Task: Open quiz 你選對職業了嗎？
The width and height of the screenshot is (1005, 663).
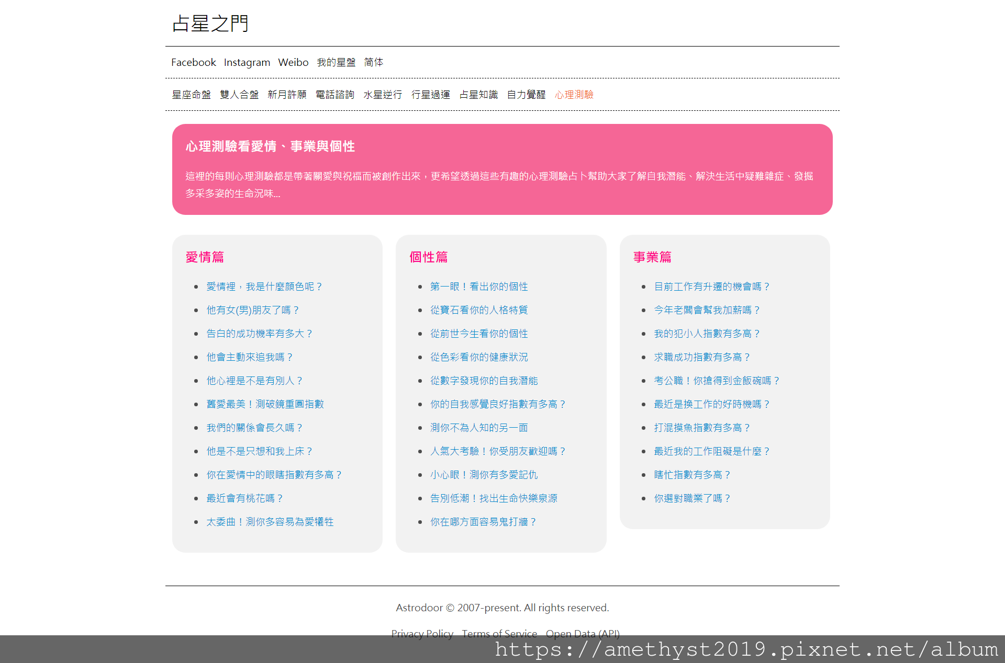Action: coord(693,498)
